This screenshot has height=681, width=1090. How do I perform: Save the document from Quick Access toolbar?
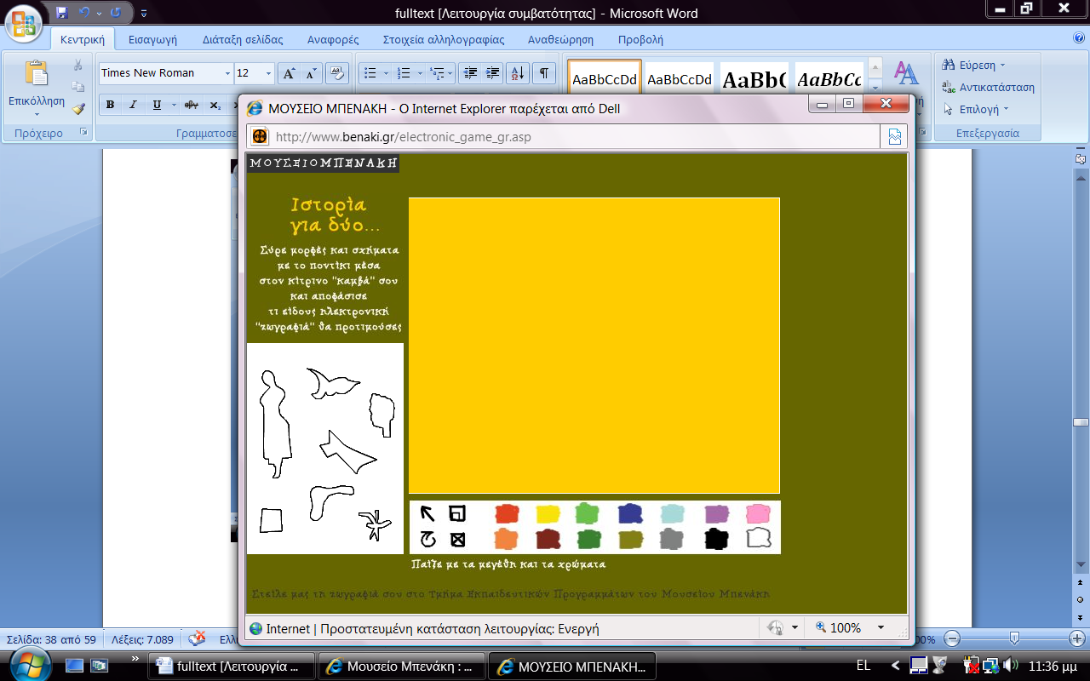[x=61, y=13]
